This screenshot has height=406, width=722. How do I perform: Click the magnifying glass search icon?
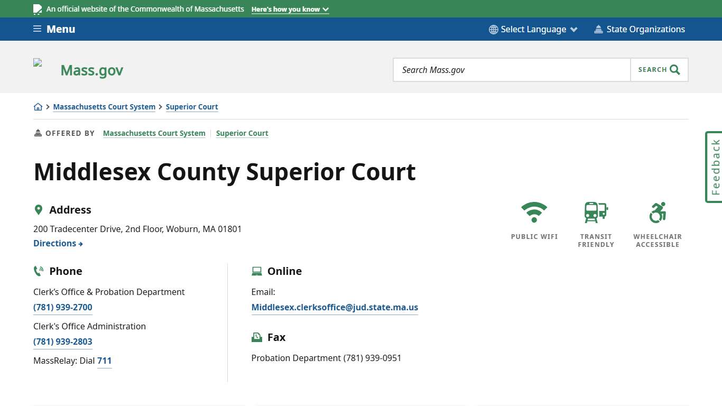pyautogui.click(x=674, y=69)
